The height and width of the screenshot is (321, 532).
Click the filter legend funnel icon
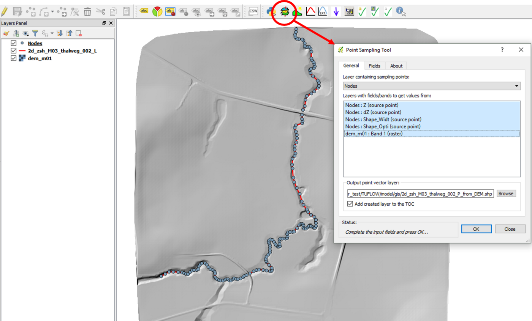[35, 33]
